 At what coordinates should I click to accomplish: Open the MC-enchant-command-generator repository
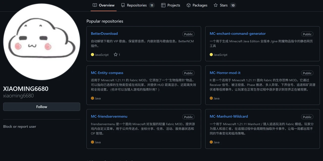(x=237, y=34)
